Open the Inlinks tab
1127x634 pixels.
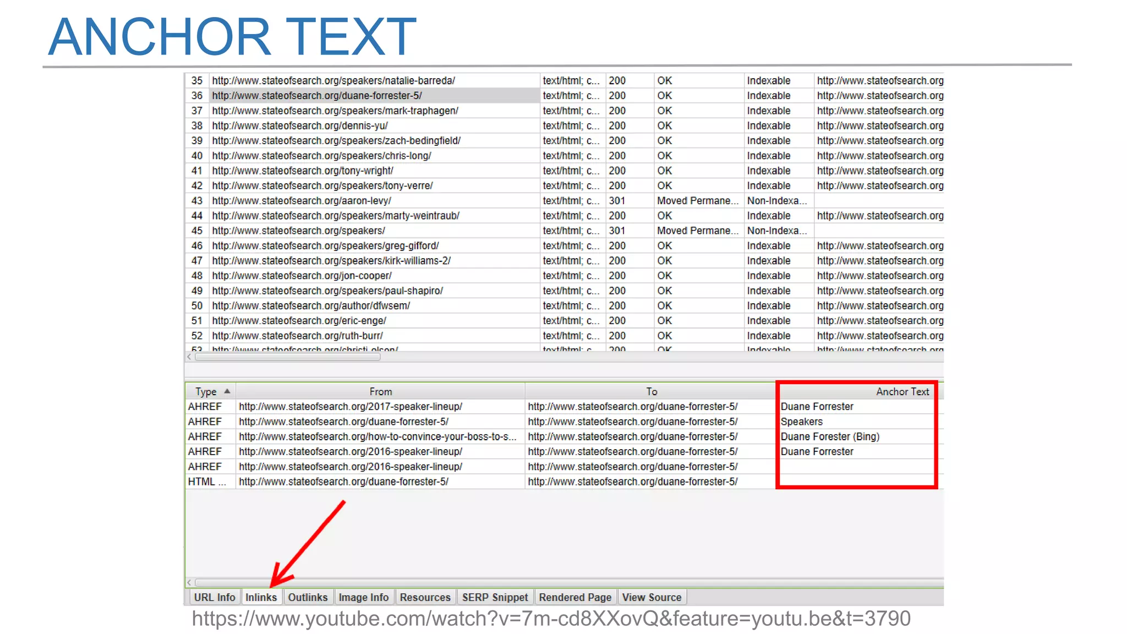coord(261,597)
